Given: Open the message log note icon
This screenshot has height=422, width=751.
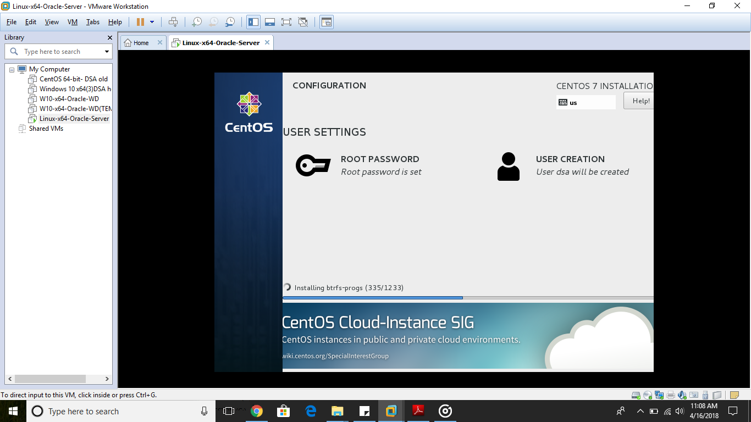Looking at the screenshot, I should pos(734,395).
